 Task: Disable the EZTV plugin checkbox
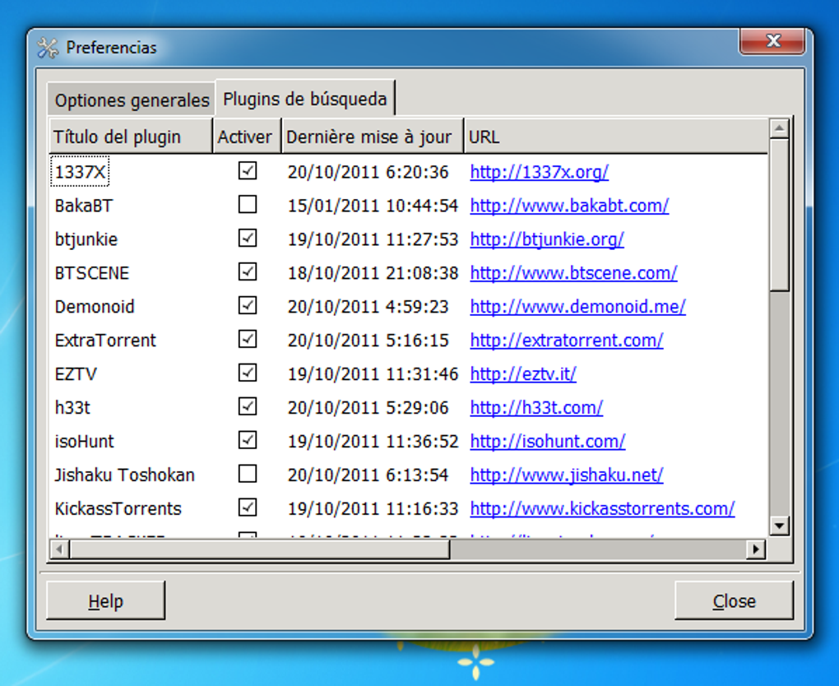[x=248, y=373]
